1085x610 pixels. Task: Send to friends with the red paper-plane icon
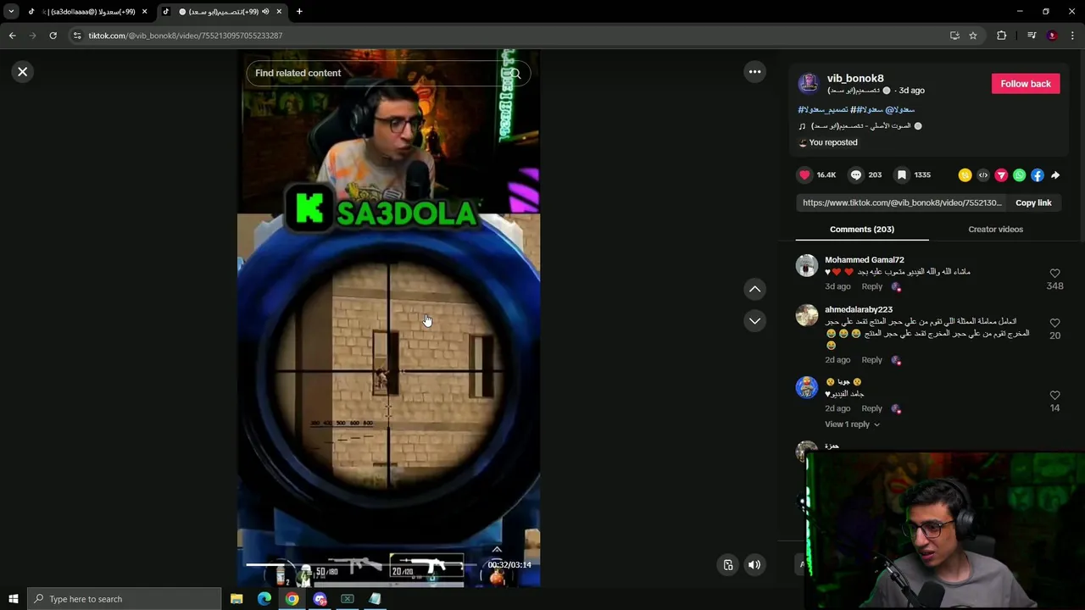pos(1001,175)
